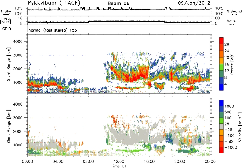
Task: Select the Velocity segment between 500 and 1000
Action: [x=221, y=109]
